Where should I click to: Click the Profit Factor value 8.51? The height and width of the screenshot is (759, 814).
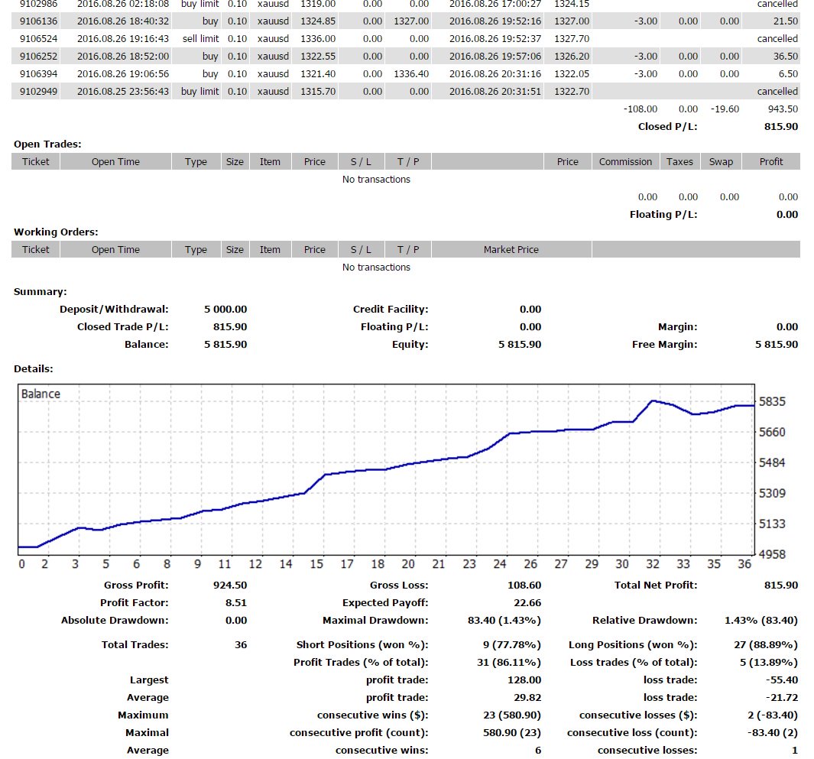(x=236, y=604)
